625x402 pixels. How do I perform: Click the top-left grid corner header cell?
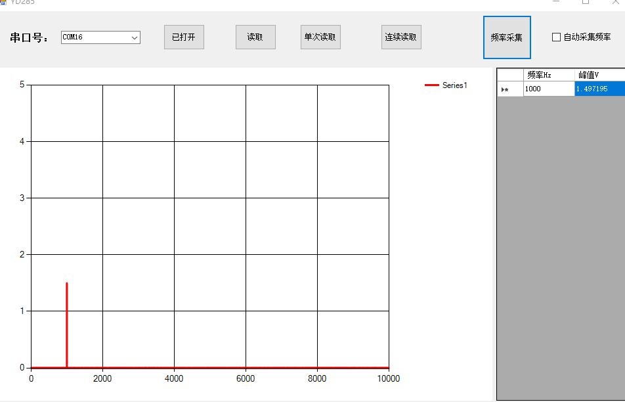[510, 75]
